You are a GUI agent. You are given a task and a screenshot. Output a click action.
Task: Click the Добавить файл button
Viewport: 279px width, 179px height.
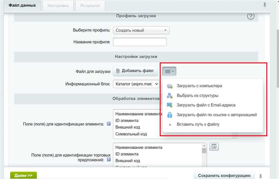point(135,71)
